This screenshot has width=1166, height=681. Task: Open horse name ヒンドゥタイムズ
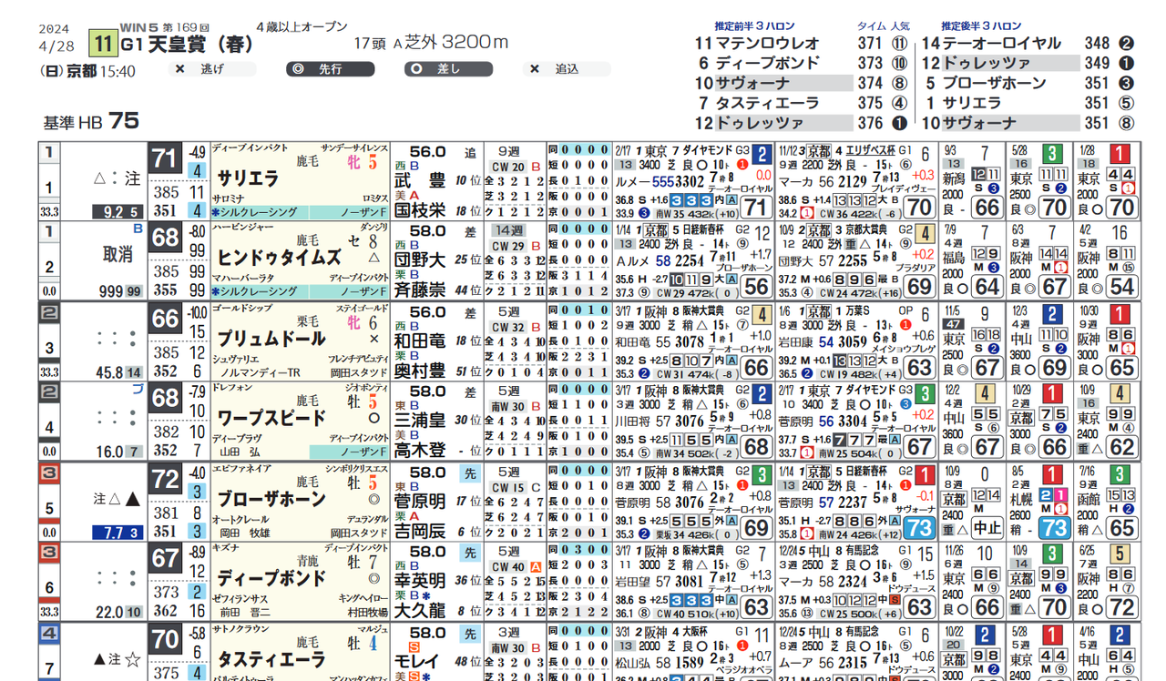point(280,259)
